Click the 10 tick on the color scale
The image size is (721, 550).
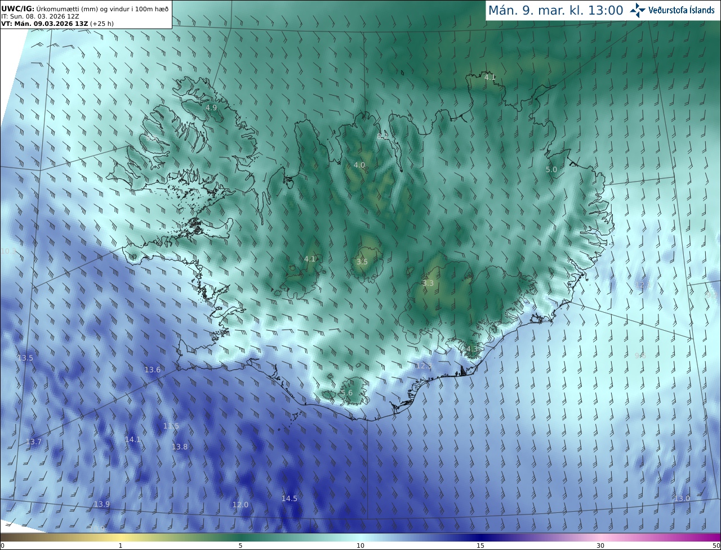360,546
